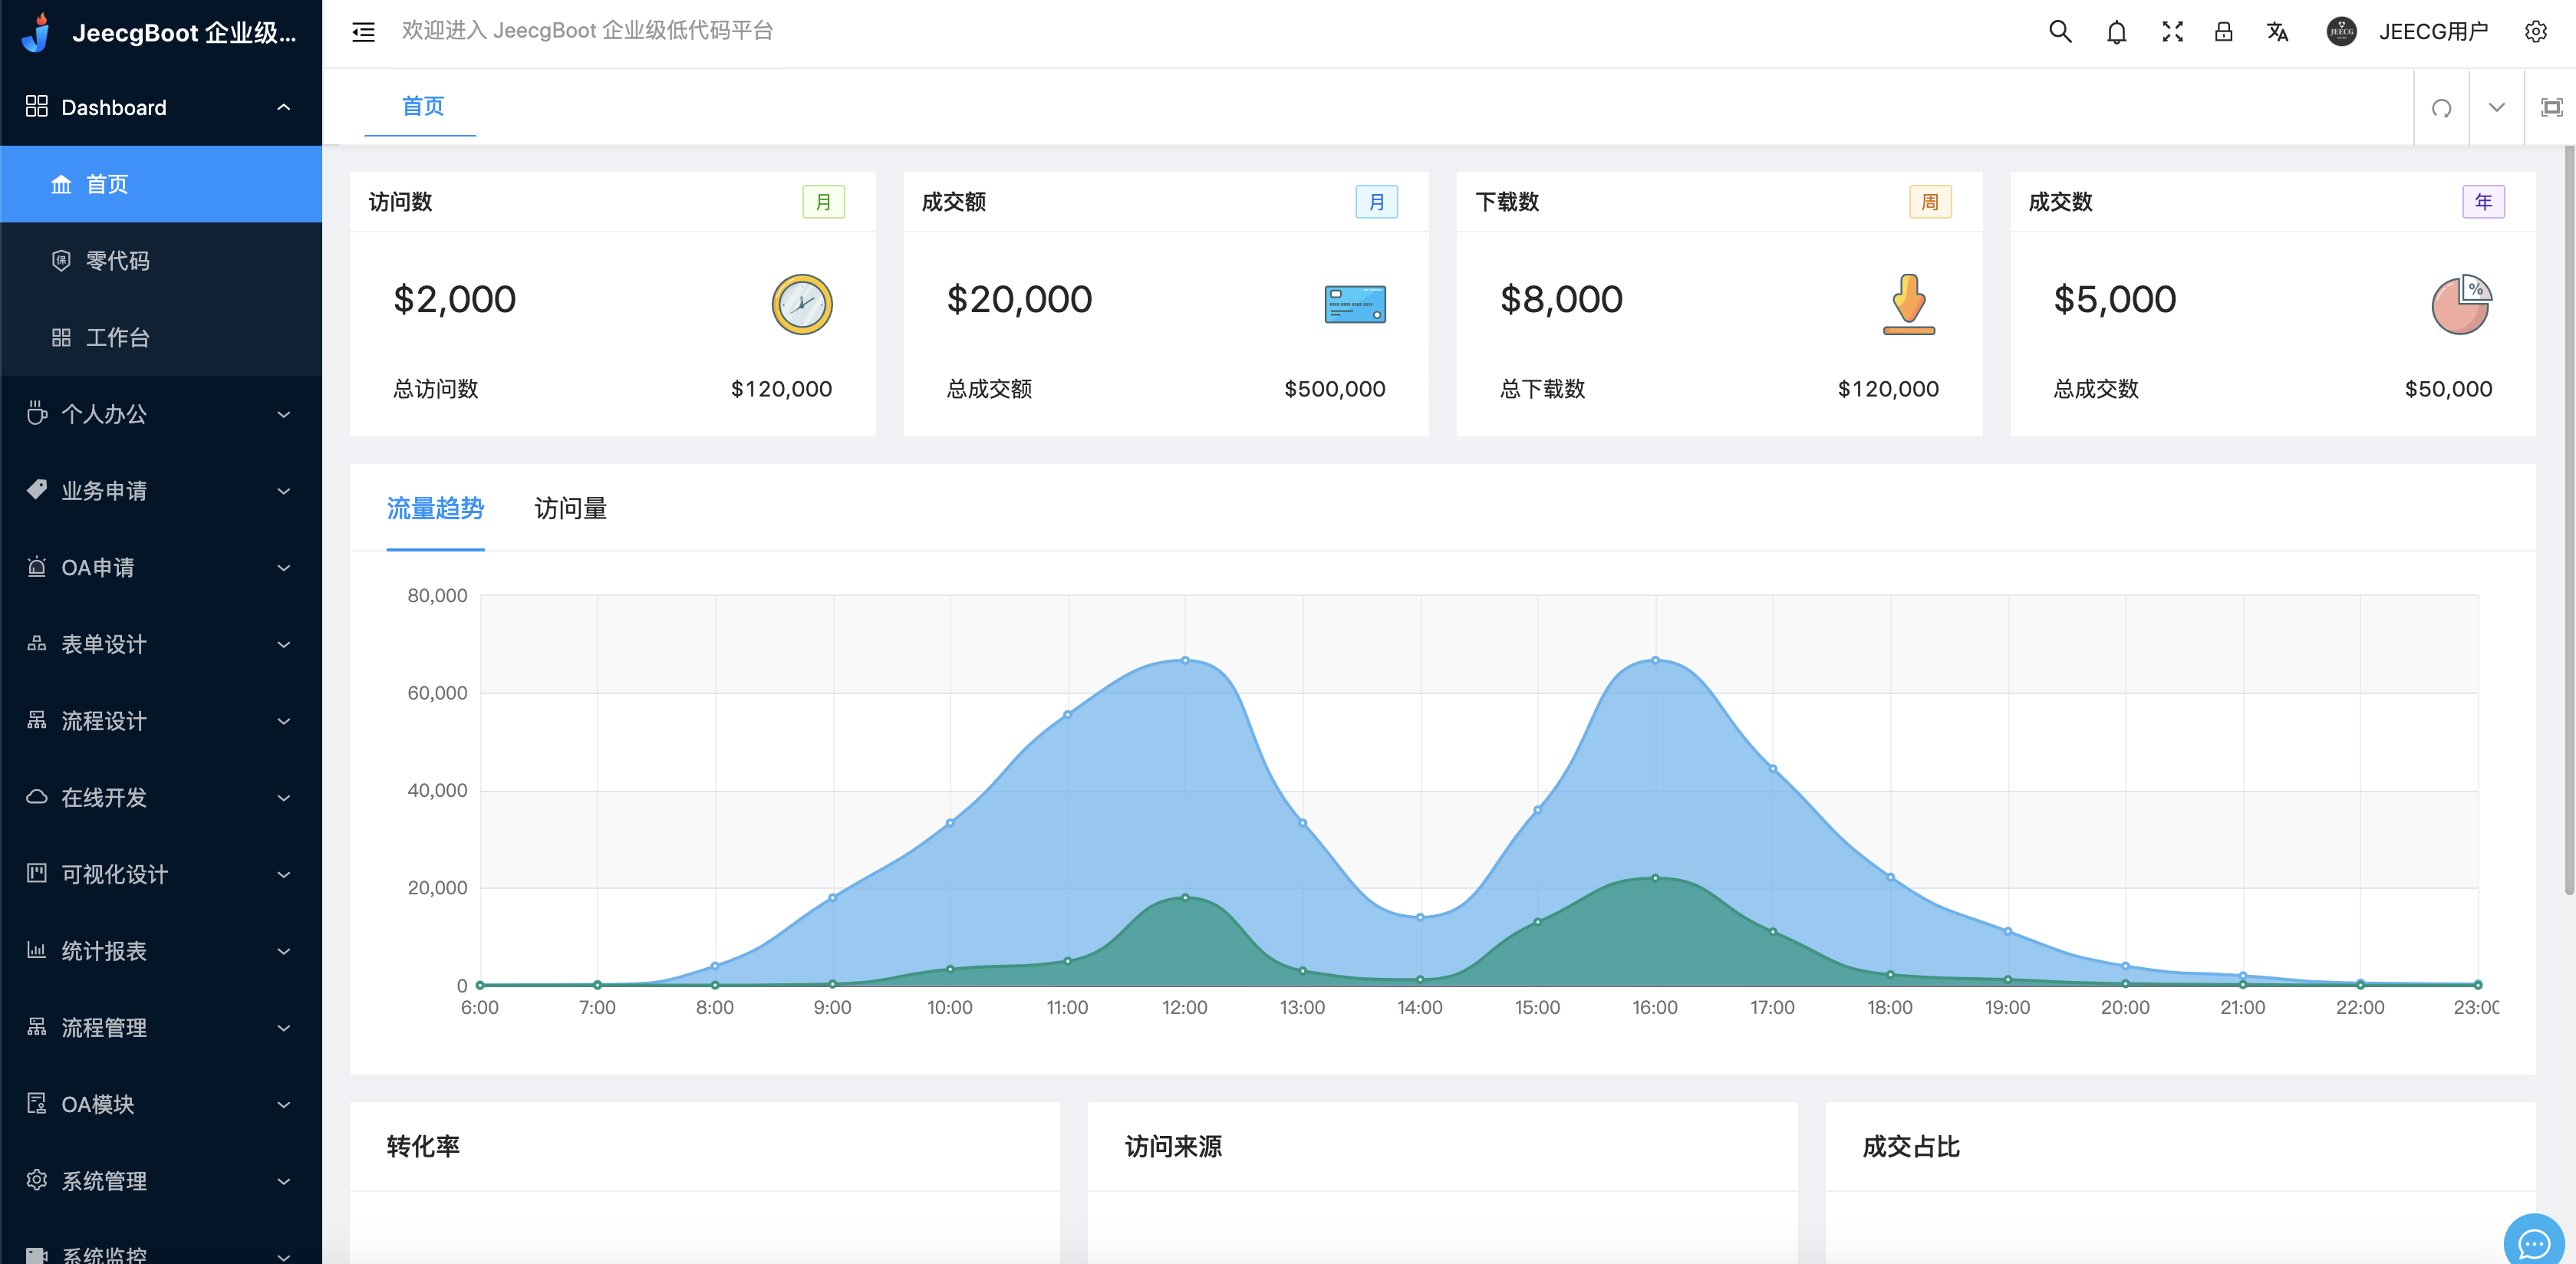This screenshot has height=1264, width=2576.
Task: Toggle sidebar collapse menu icon
Action: click(x=363, y=32)
